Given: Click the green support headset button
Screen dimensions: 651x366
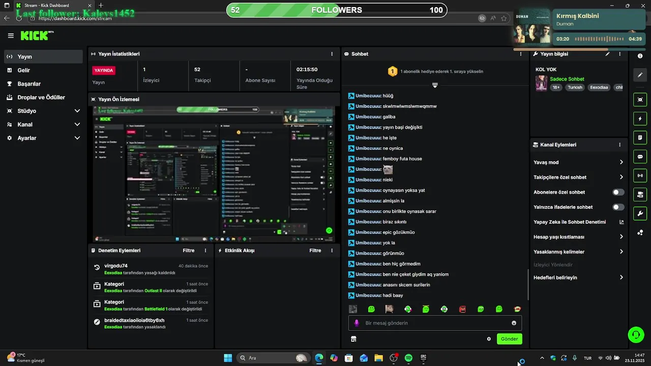Looking at the screenshot, I should (636, 334).
